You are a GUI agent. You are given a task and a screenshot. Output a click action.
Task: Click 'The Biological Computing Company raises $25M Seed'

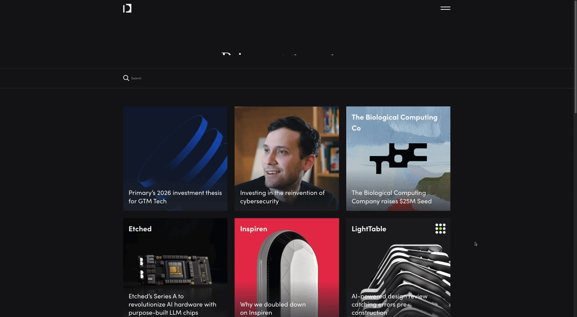(391, 197)
